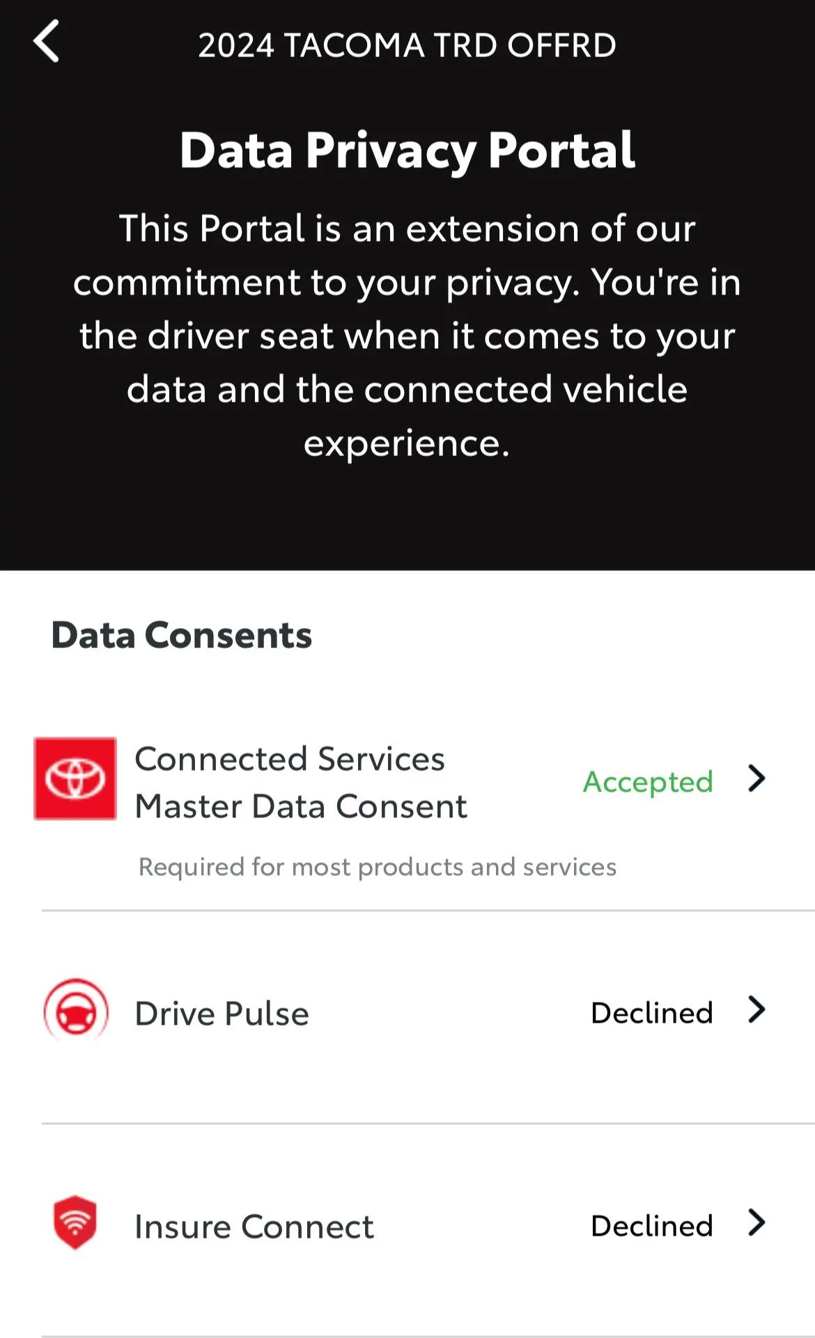Tap the back arrow icon
Viewport: 815px width, 1338px height.
47,42
